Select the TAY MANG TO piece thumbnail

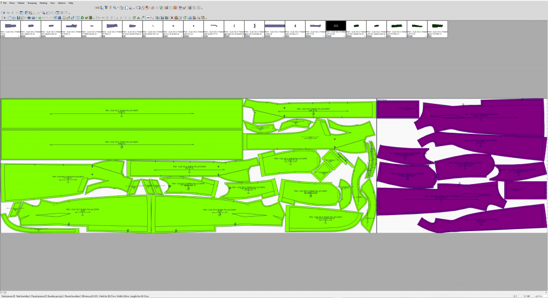click(x=31, y=29)
